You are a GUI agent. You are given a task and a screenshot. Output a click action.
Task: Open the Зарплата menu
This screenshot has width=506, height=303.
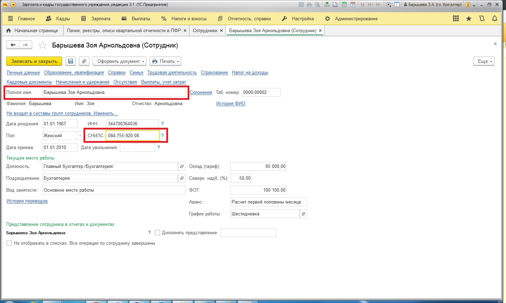coord(95,19)
